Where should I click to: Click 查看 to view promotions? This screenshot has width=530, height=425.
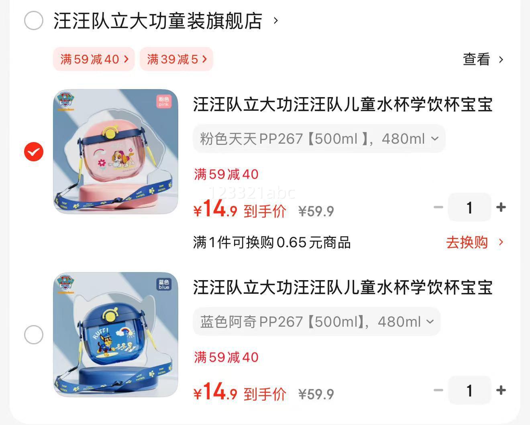pyautogui.click(x=477, y=59)
